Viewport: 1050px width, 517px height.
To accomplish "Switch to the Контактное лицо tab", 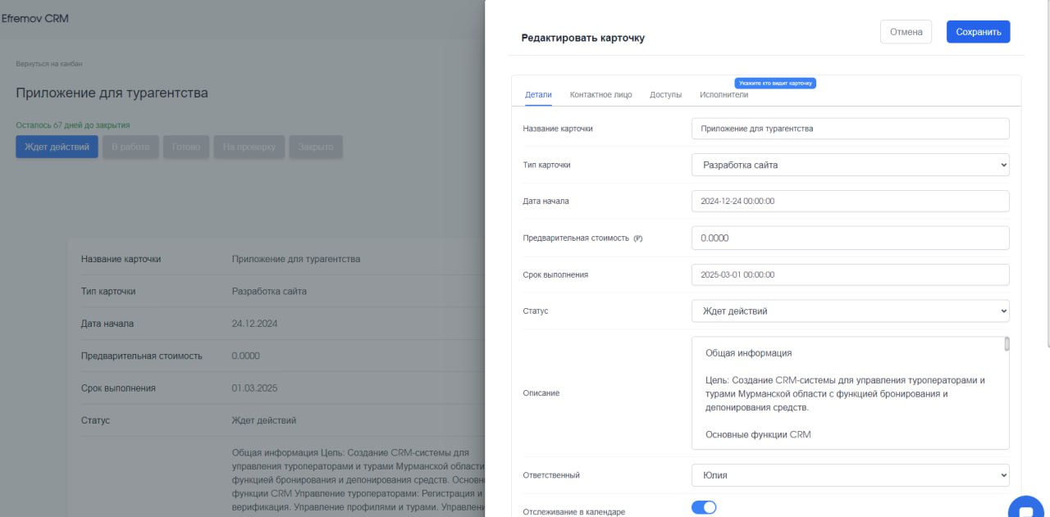I will pyautogui.click(x=600, y=95).
